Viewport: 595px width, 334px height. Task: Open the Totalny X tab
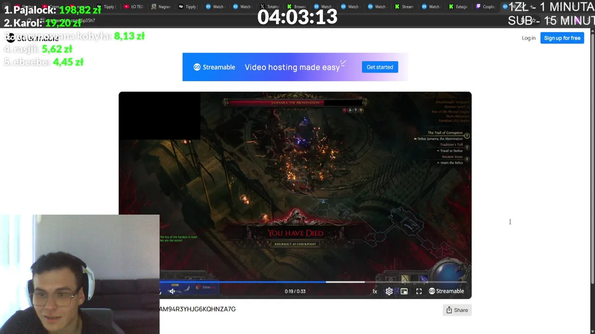click(x=269, y=6)
